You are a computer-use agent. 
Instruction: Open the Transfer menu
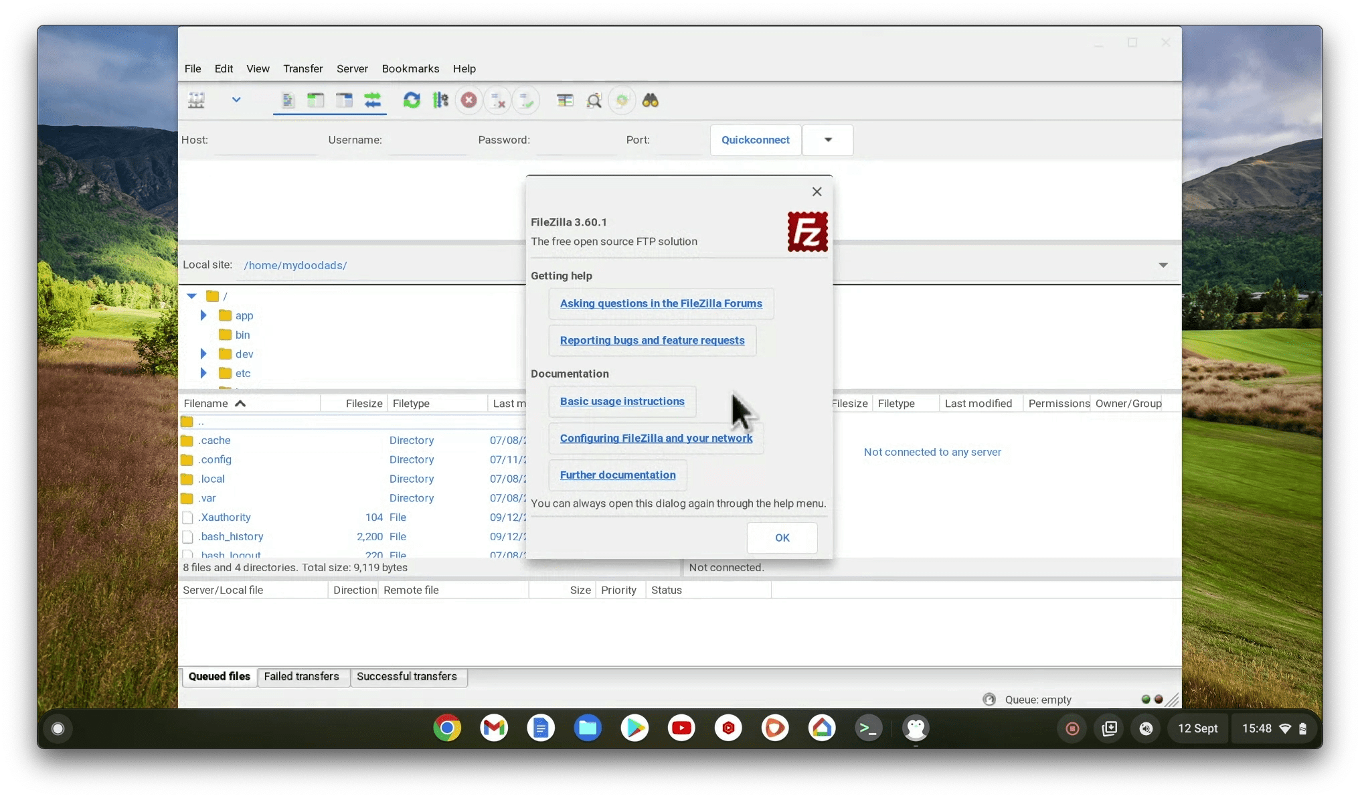coord(303,68)
